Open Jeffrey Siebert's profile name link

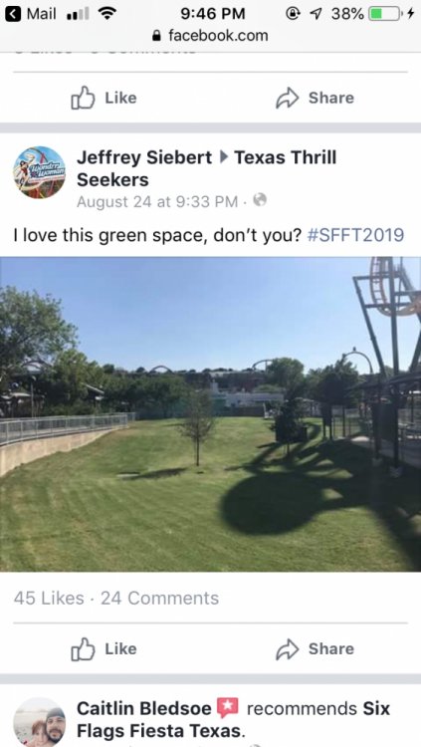(144, 157)
